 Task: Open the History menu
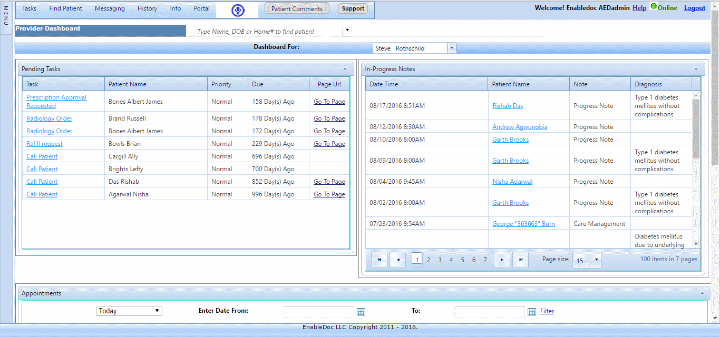[147, 8]
